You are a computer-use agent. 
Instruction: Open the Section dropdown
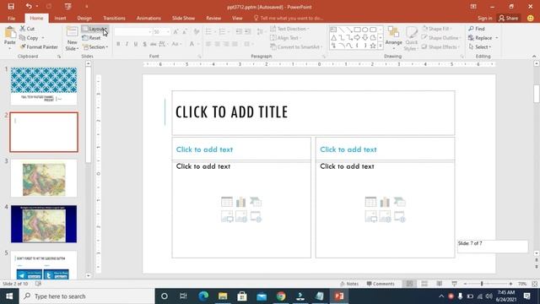pos(95,47)
